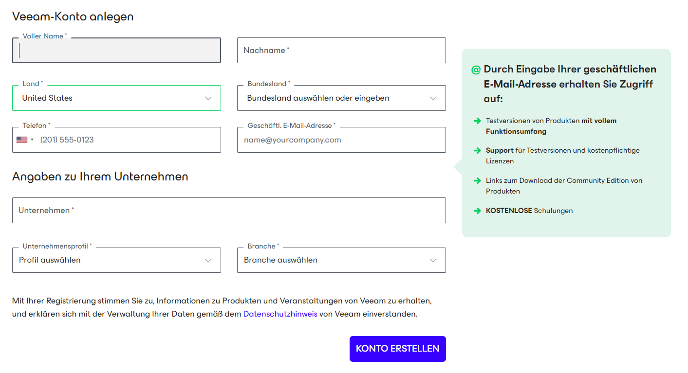Screen dimensions: 688x373
Task: Expand the Unternehmensprofil Profil auswählen dropdown
Action: (116, 260)
